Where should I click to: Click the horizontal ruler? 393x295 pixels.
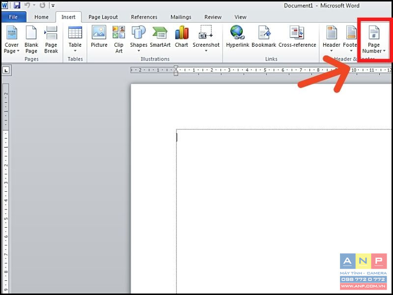(261, 70)
